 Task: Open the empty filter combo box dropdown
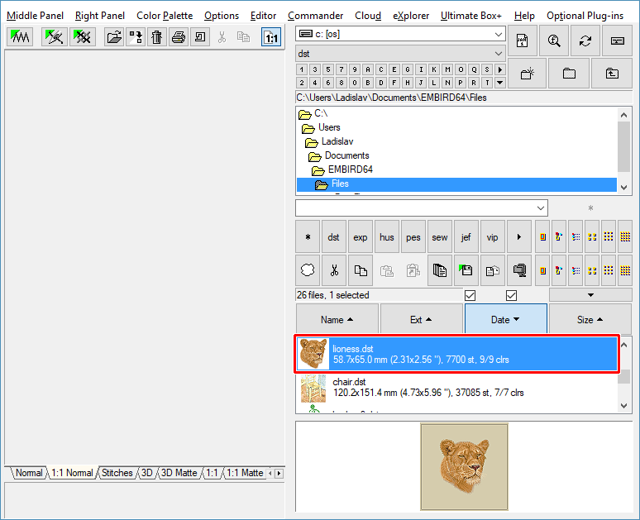click(x=541, y=208)
